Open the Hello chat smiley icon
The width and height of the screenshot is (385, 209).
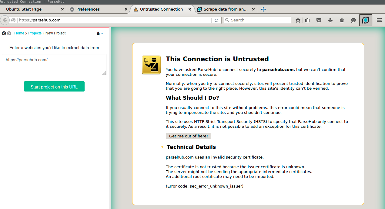(353, 20)
